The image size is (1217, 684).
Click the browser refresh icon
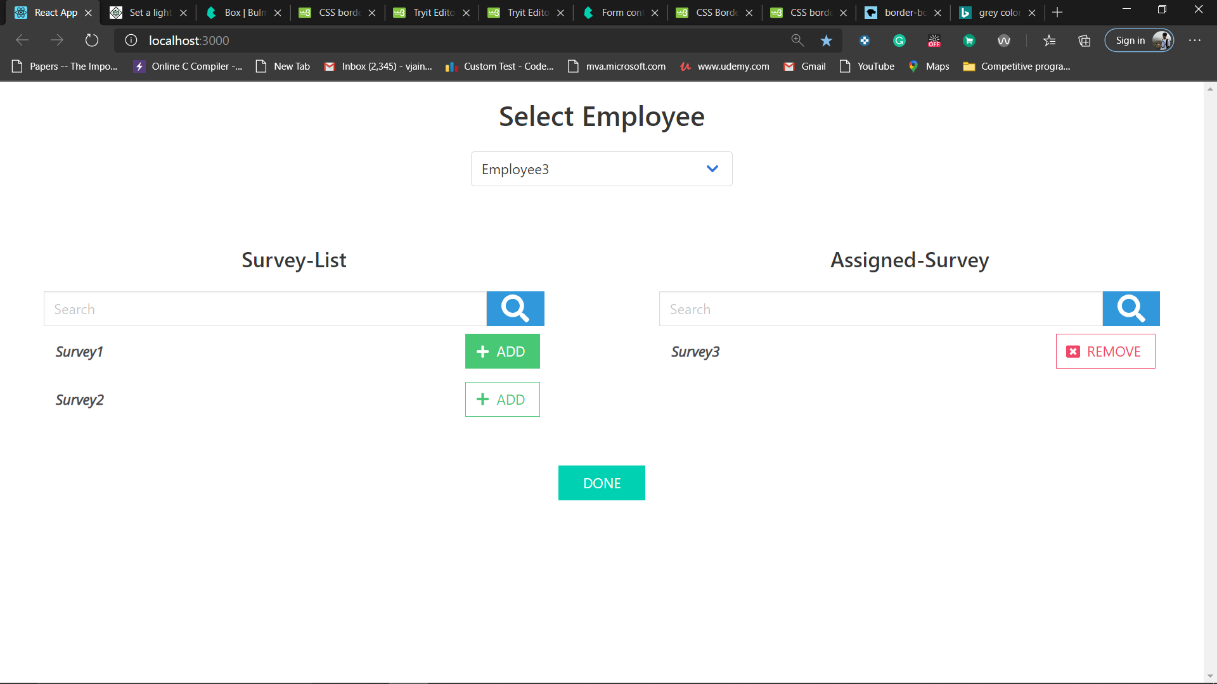pyautogui.click(x=92, y=41)
